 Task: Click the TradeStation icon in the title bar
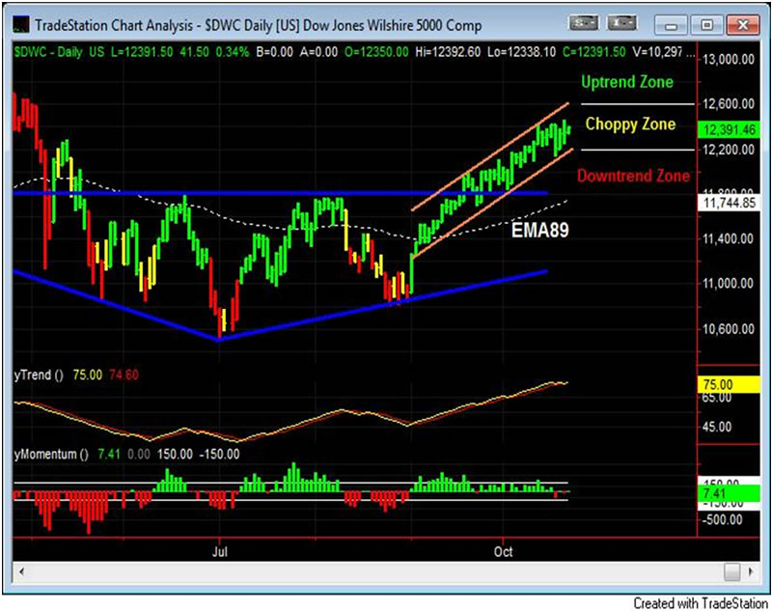pos(20,24)
